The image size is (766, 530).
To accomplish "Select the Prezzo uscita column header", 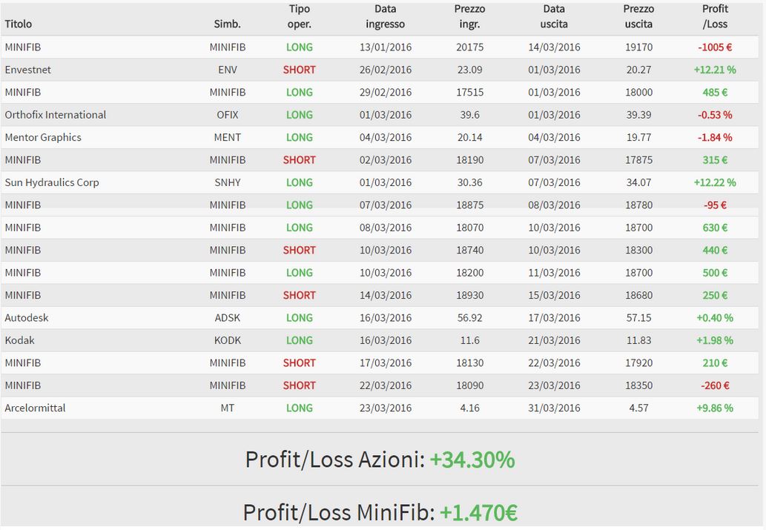I will 638,16.
